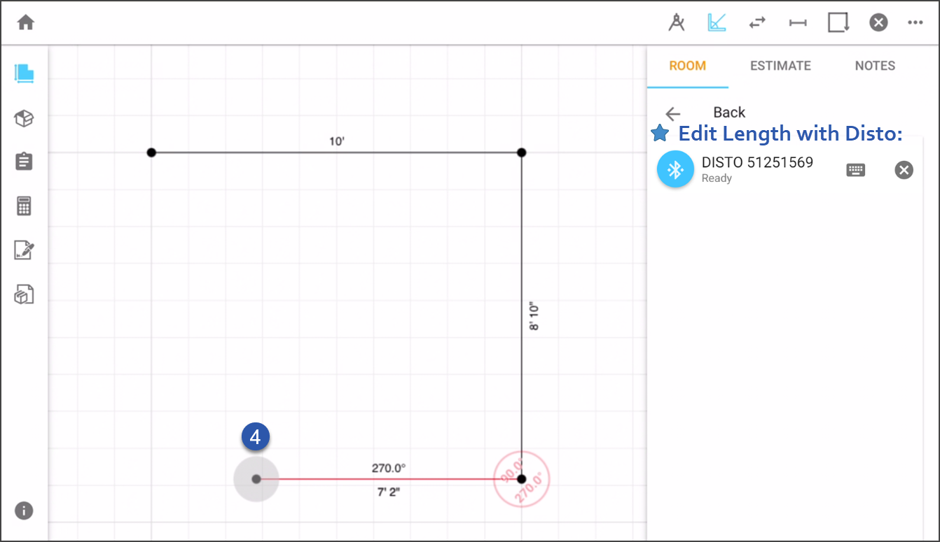The height and width of the screenshot is (542, 940).
Task: Open the 3D box view sidebar icon
Action: (25, 118)
